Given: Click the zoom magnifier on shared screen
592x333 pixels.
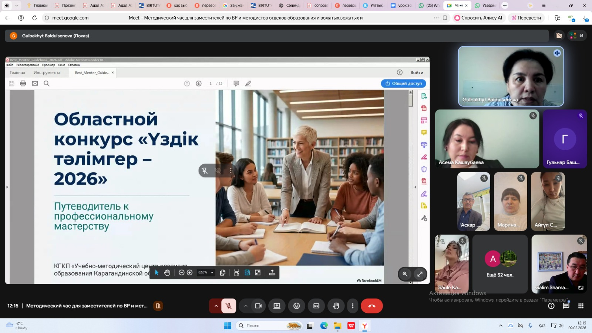Looking at the screenshot, I should (405, 274).
